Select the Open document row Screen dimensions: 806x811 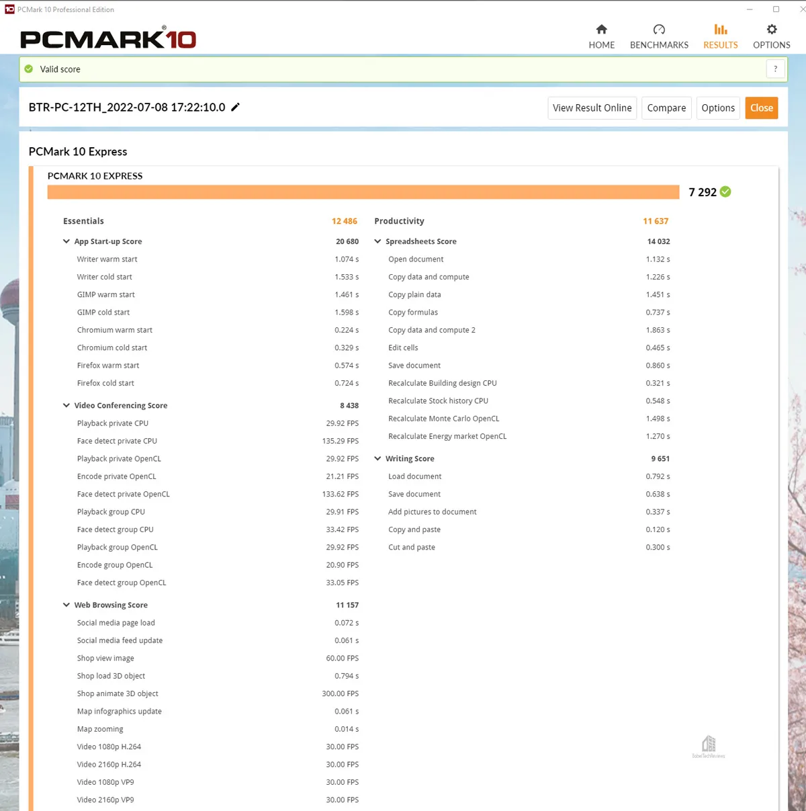point(529,259)
